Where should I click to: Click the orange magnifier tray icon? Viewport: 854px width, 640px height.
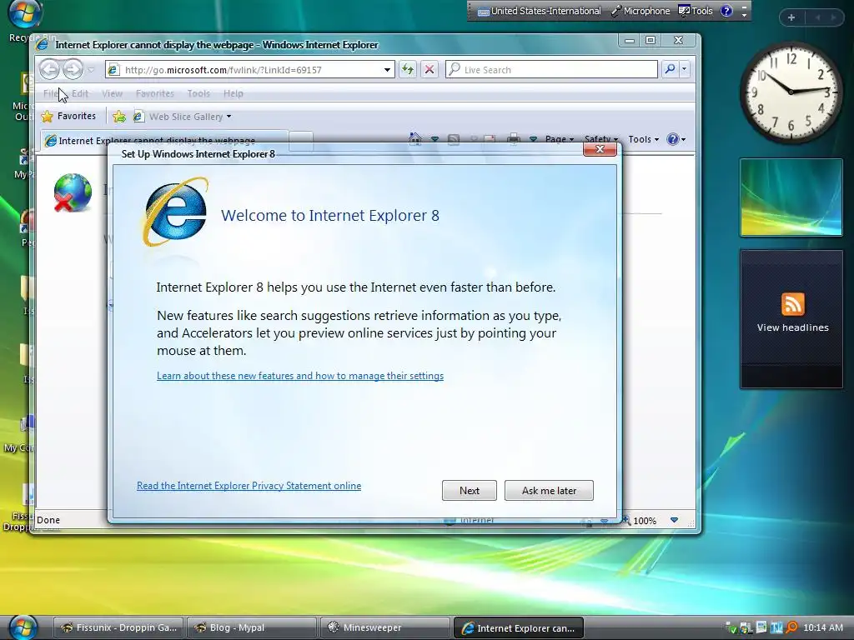click(x=792, y=627)
